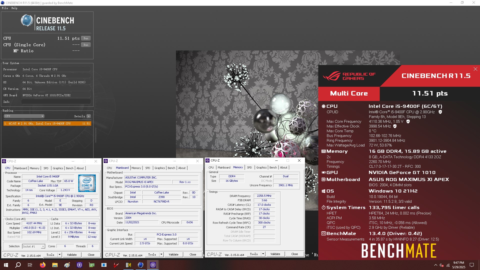480x270 pixels.
Task: Click the CPU chip icon in BenchMate panel
Action: pyautogui.click(x=323, y=106)
